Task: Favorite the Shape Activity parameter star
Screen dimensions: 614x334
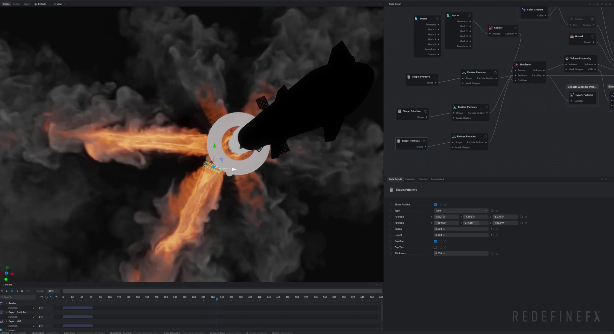Action: [x=445, y=205]
